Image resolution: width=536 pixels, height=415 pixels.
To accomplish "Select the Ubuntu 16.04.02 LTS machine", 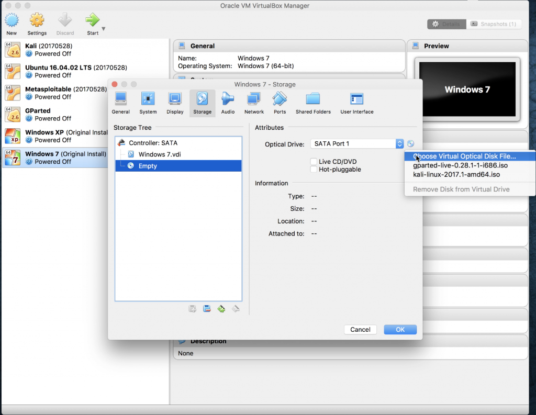I will coord(85,71).
